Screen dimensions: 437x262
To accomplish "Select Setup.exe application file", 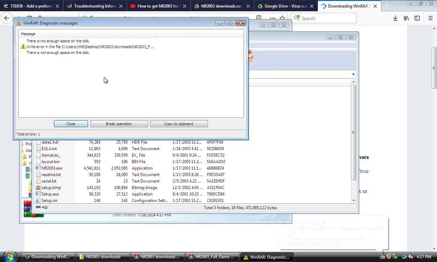I will [50, 194].
